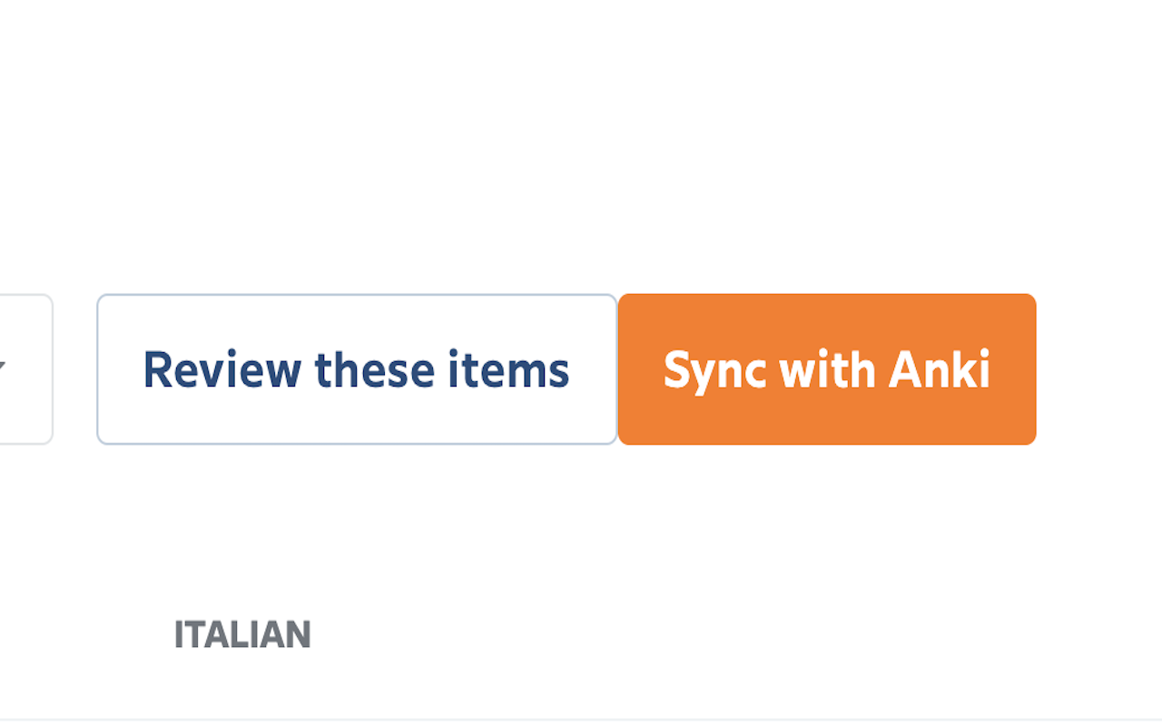Click the white outlined Review these items button

[357, 369]
